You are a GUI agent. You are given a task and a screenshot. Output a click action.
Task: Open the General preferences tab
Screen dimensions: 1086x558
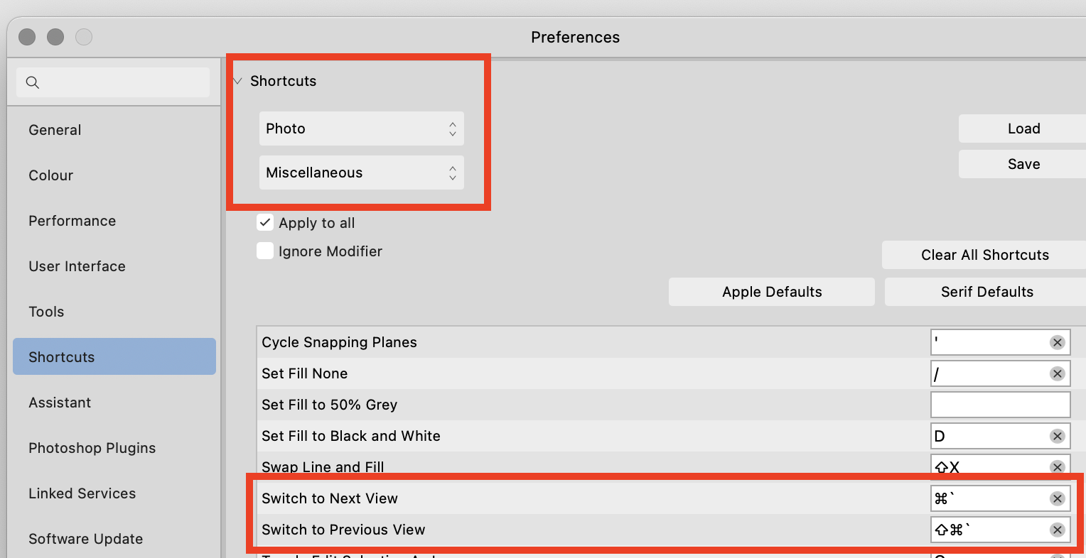tap(55, 130)
